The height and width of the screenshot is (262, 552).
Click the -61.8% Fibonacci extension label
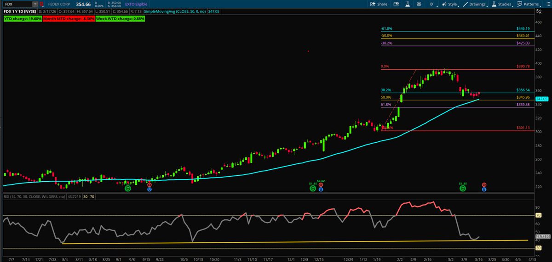pos(386,28)
